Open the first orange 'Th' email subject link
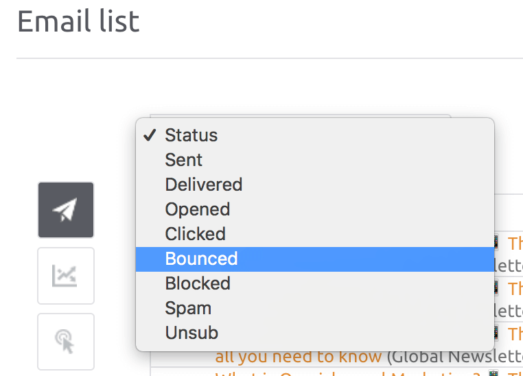 pyautogui.click(x=515, y=243)
